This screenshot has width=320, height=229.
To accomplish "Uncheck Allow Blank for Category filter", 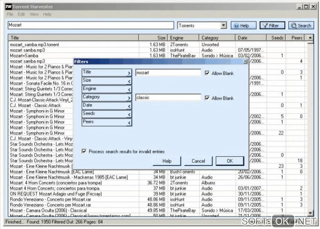I will pyautogui.click(x=207, y=98).
